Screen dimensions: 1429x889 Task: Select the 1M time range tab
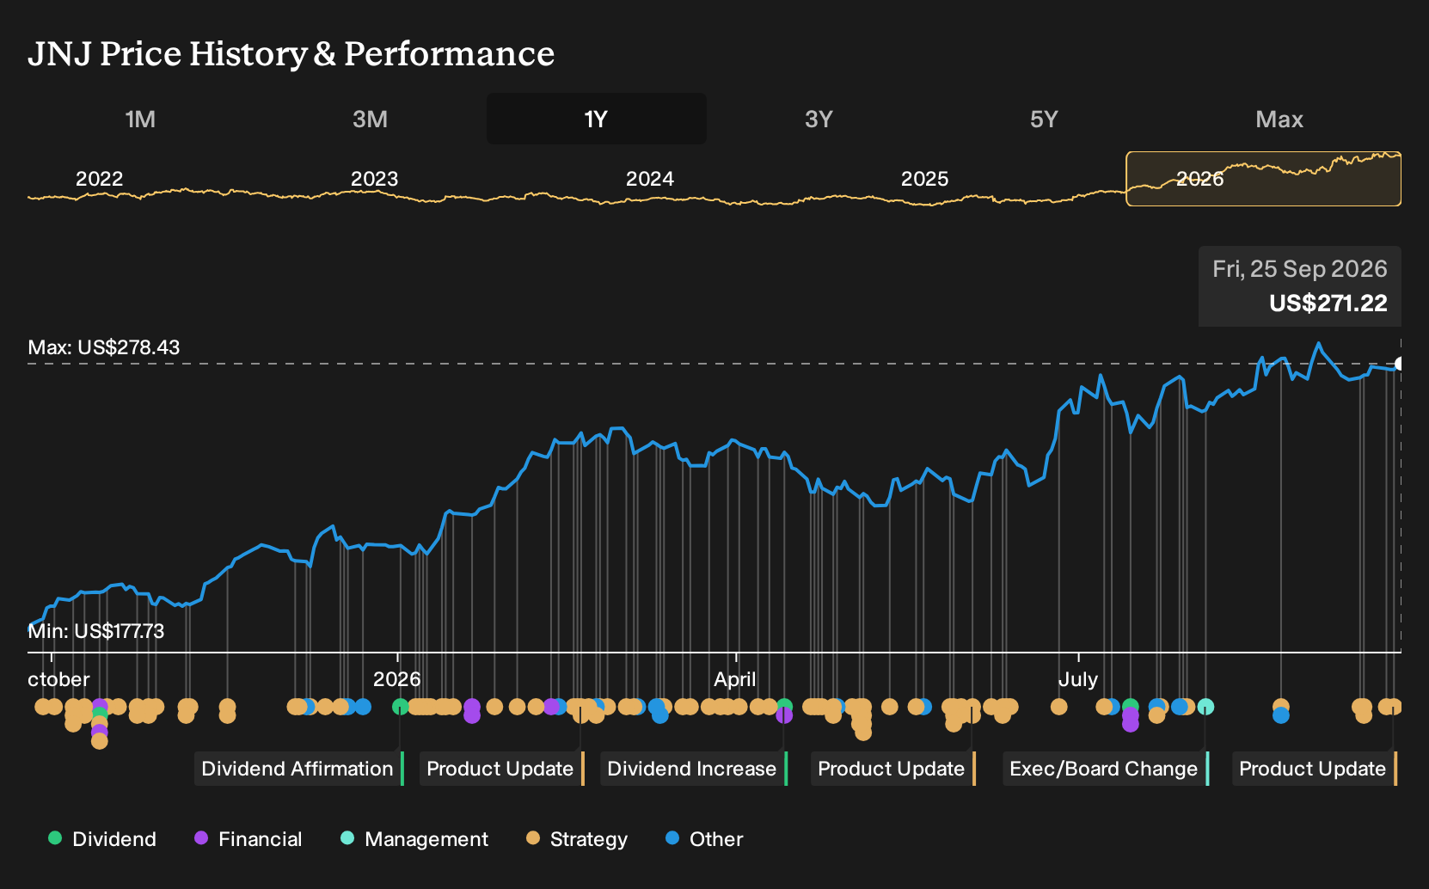[140, 119]
